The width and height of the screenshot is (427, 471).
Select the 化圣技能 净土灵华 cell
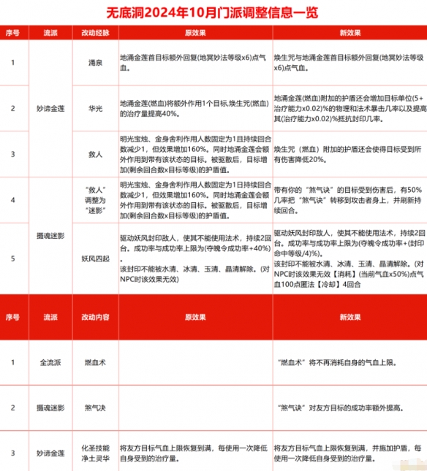[x=95, y=453]
